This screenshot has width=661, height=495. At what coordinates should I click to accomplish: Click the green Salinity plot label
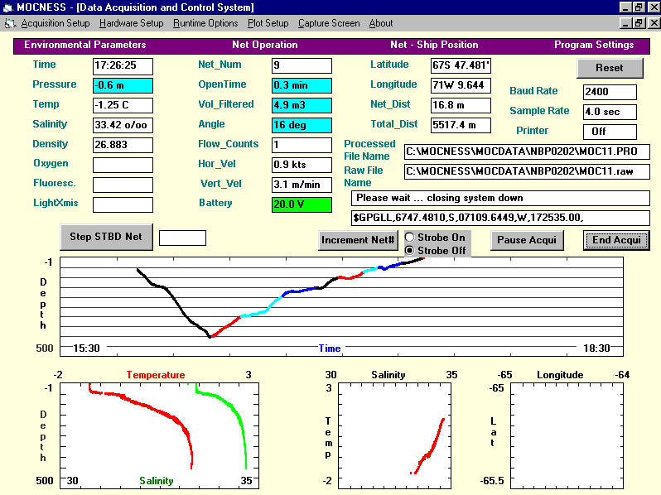[157, 481]
